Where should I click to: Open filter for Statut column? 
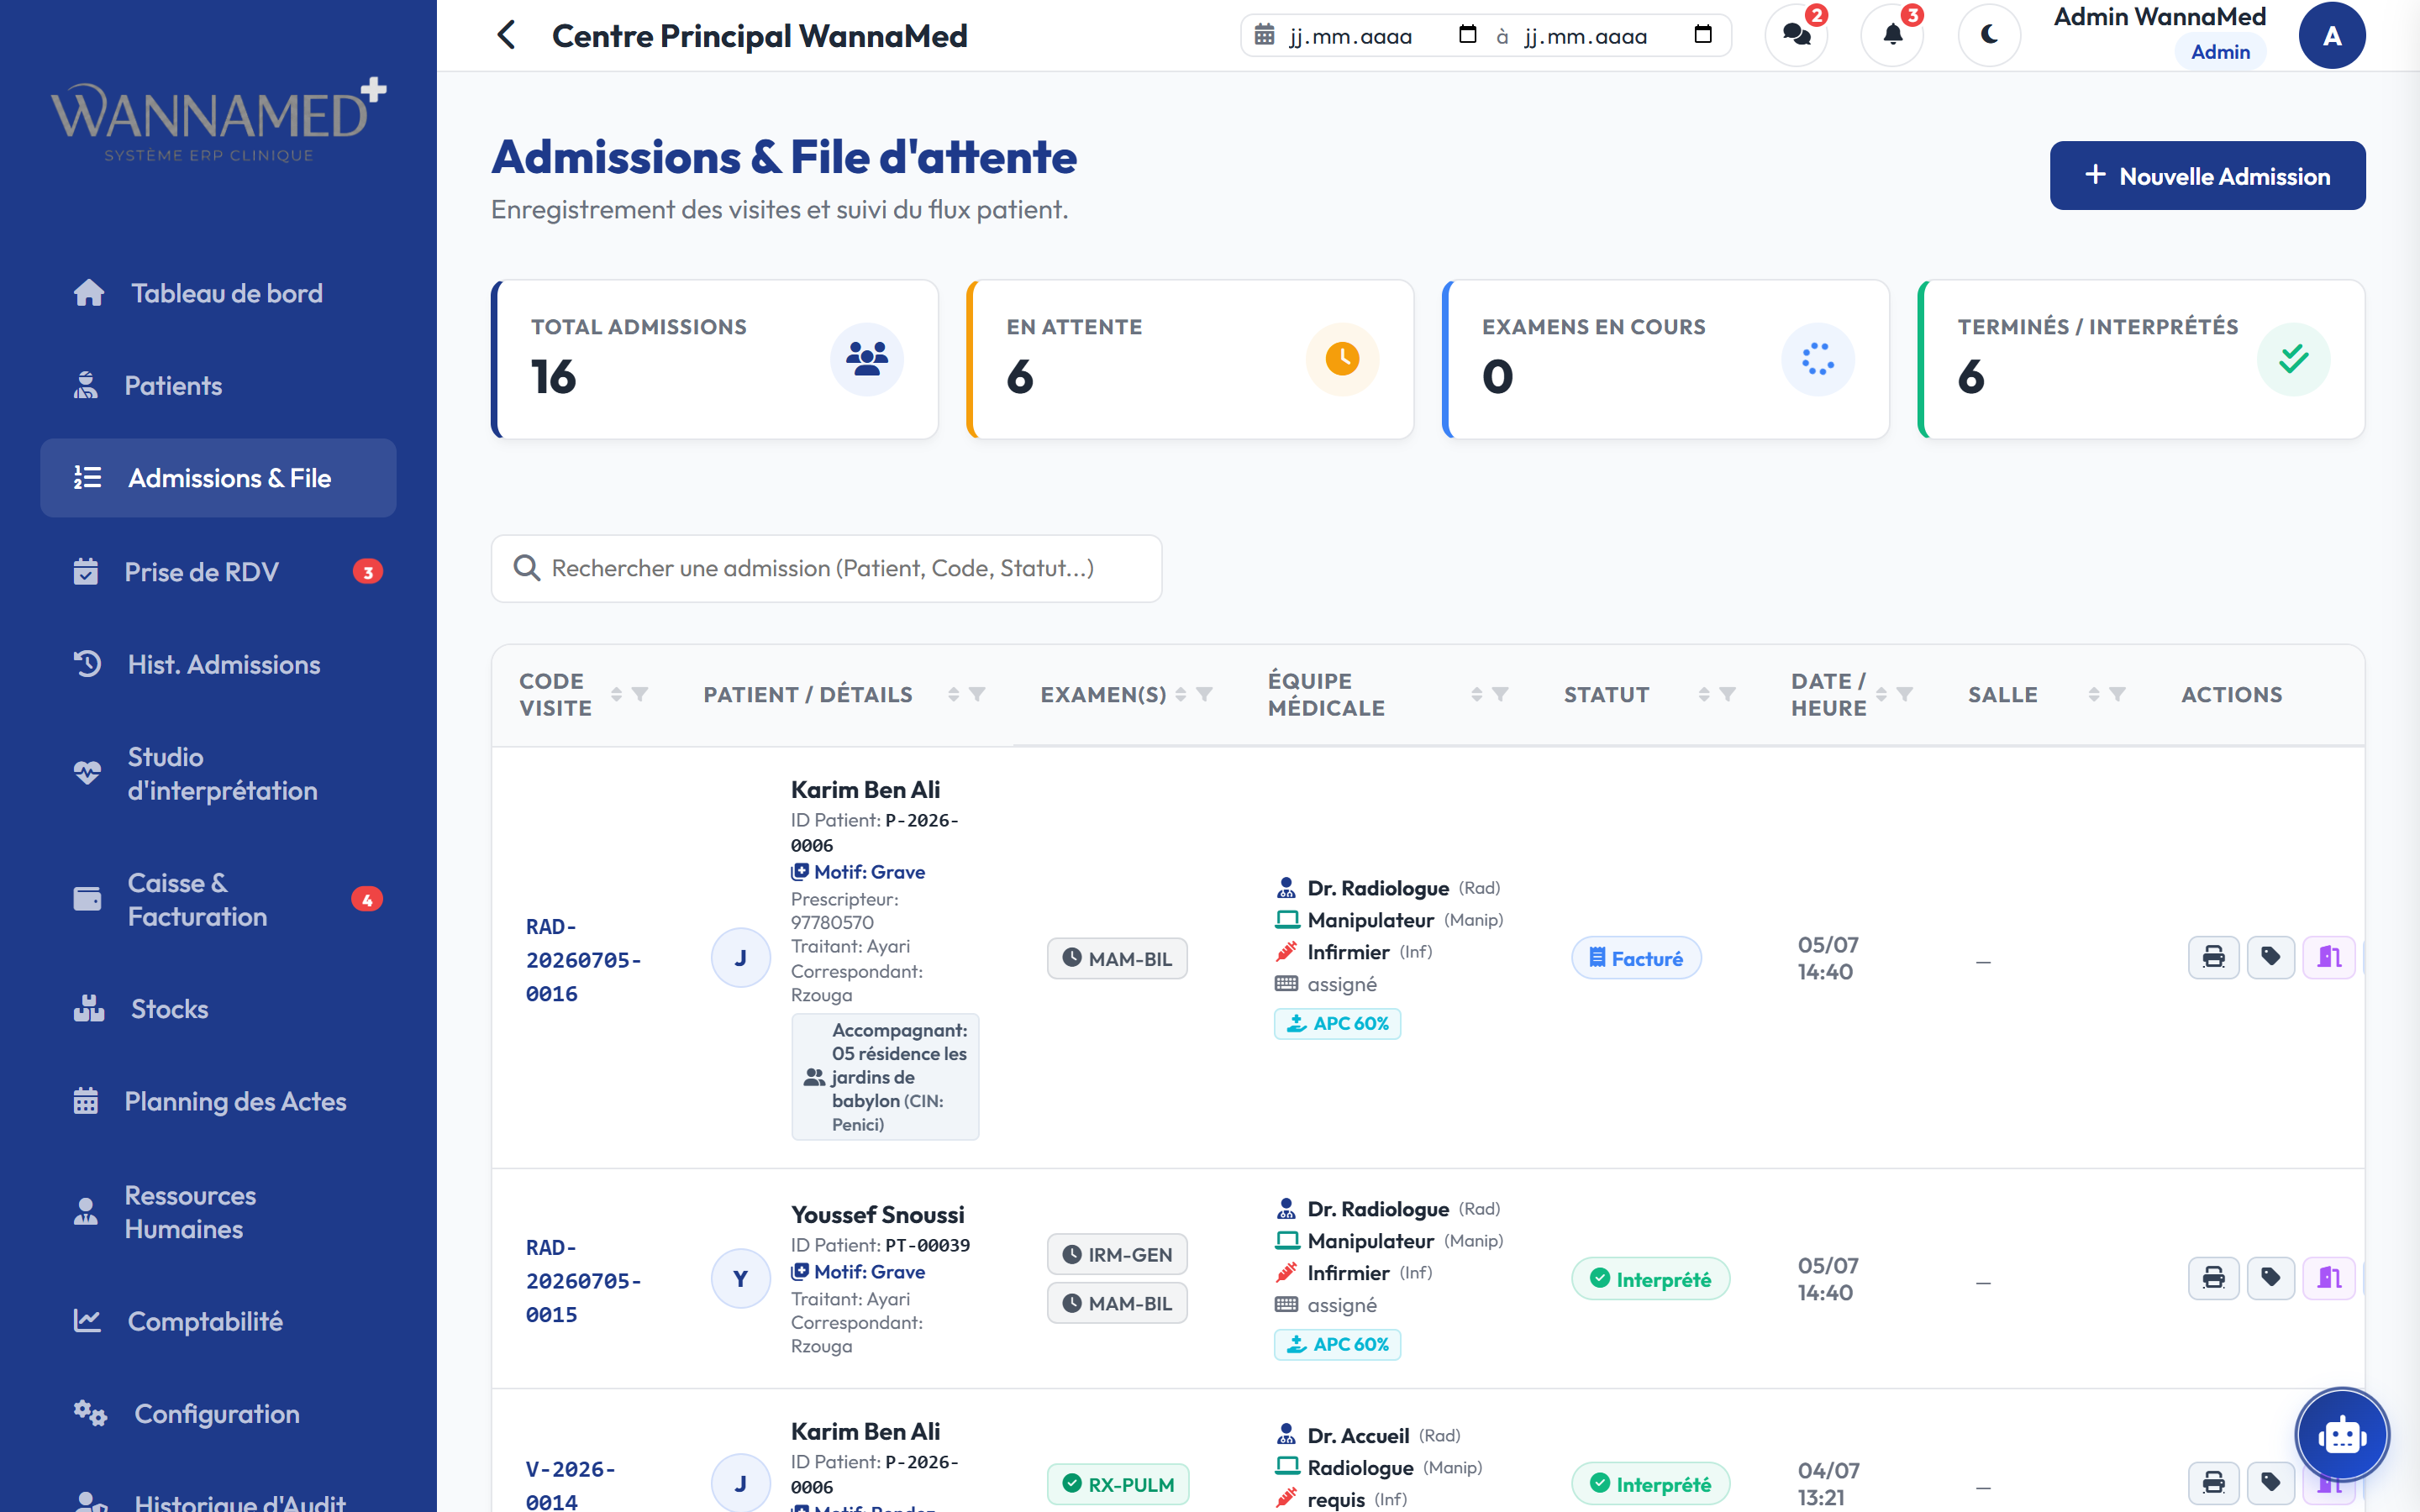tap(1727, 694)
